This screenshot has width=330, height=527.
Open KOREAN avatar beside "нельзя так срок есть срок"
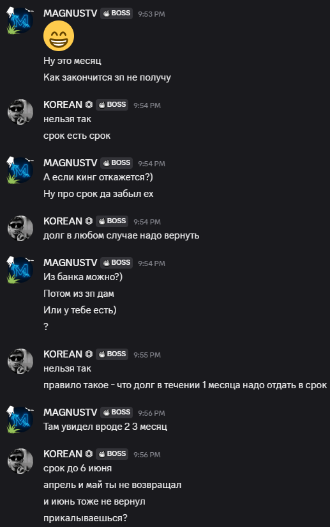point(20,112)
